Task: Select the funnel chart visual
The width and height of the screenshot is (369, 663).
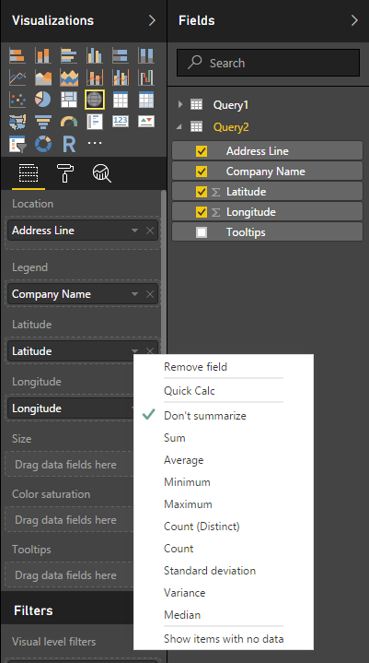Action: coord(43,122)
